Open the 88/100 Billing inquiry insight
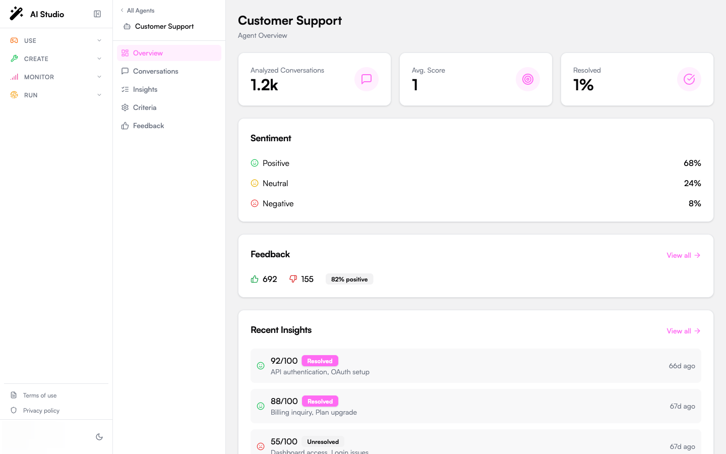The image size is (726, 454). (475, 406)
